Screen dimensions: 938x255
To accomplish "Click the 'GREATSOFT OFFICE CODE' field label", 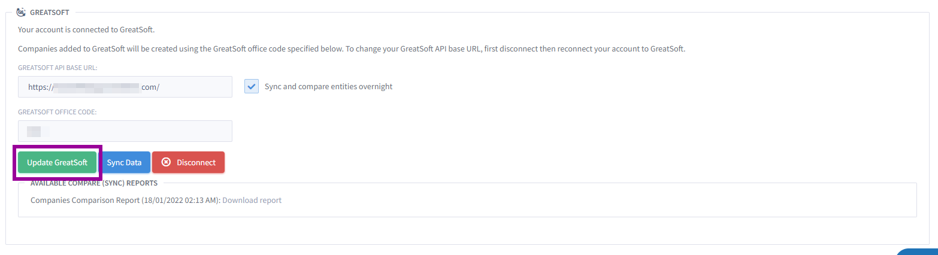I will pos(58,112).
